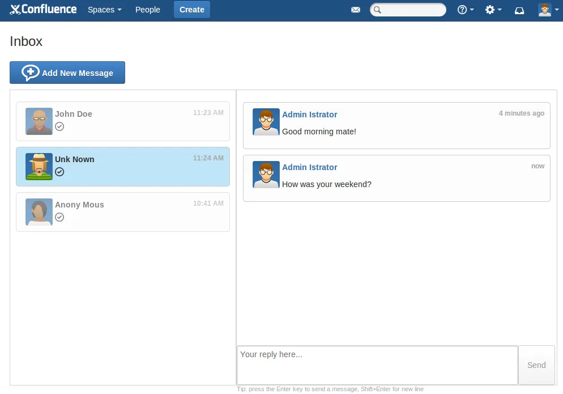Viewport: 563px width, 394px height.
Task: Focus the header search field
Action: click(408, 10)
